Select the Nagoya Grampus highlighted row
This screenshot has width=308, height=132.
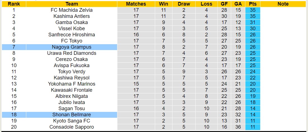(x=72, y=47)
